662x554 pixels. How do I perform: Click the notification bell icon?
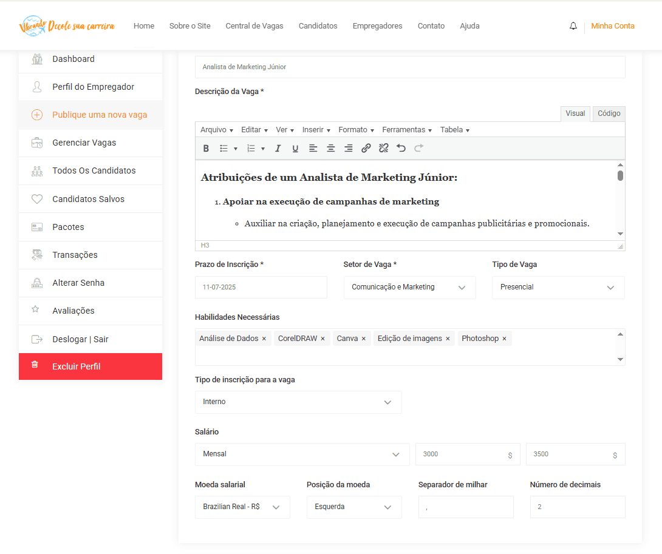tap(573, 26)
